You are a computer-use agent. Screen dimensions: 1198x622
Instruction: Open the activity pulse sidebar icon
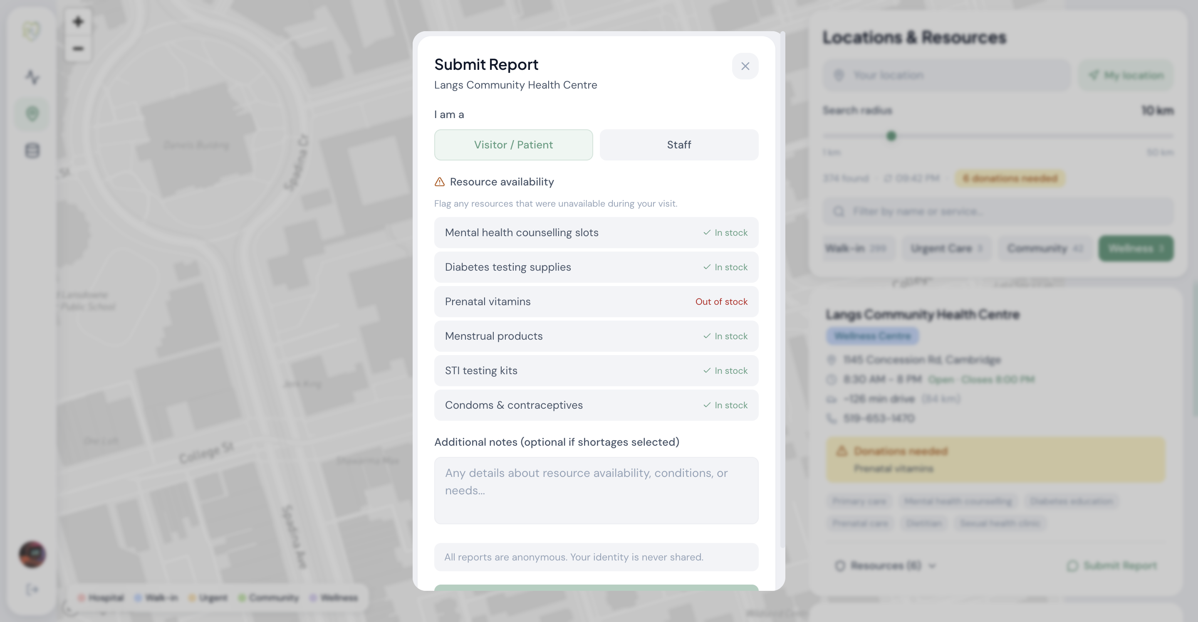coord(32,77)
